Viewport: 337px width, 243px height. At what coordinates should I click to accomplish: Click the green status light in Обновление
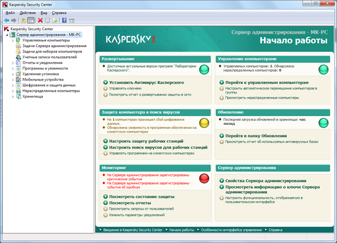click(324, 123)
